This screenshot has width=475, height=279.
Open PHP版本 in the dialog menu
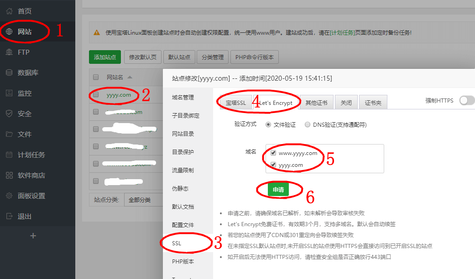183,262
